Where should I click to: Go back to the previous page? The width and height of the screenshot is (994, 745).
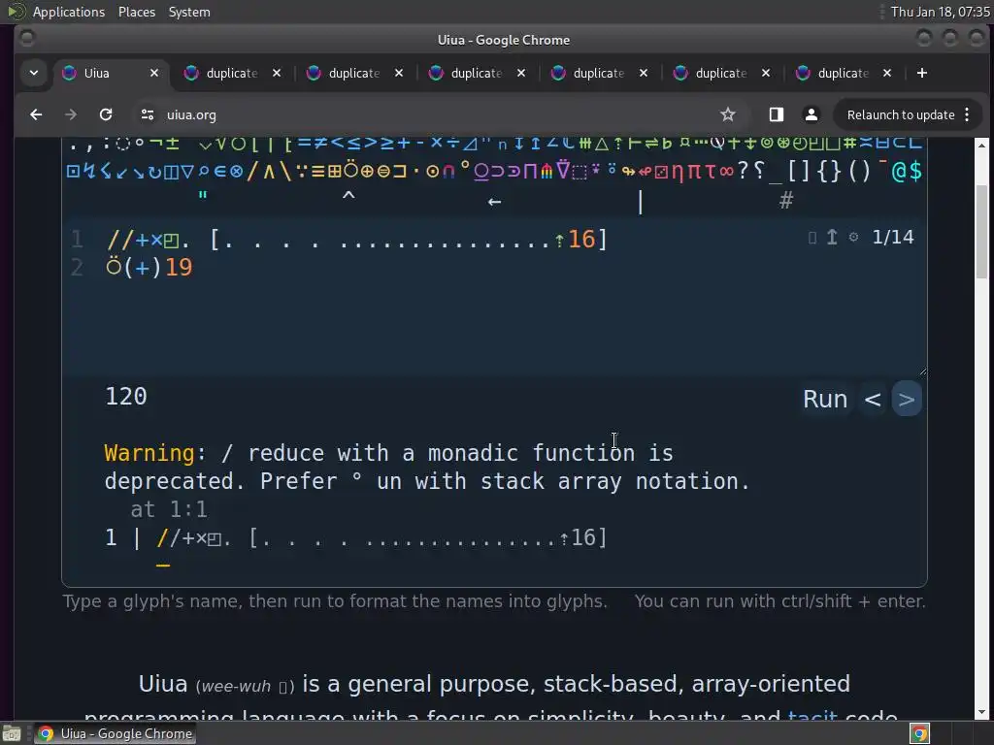36,114
